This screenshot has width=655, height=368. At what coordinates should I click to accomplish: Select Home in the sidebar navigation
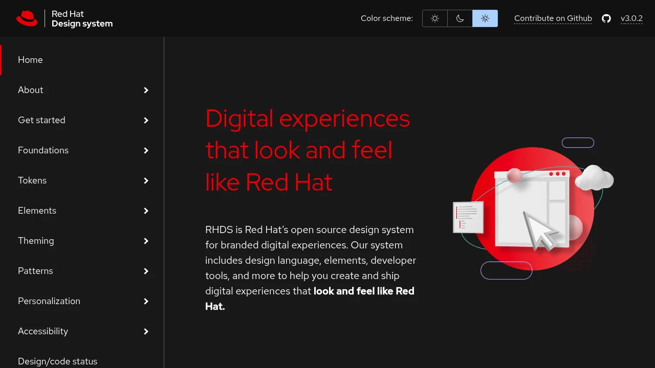point(30,60)
